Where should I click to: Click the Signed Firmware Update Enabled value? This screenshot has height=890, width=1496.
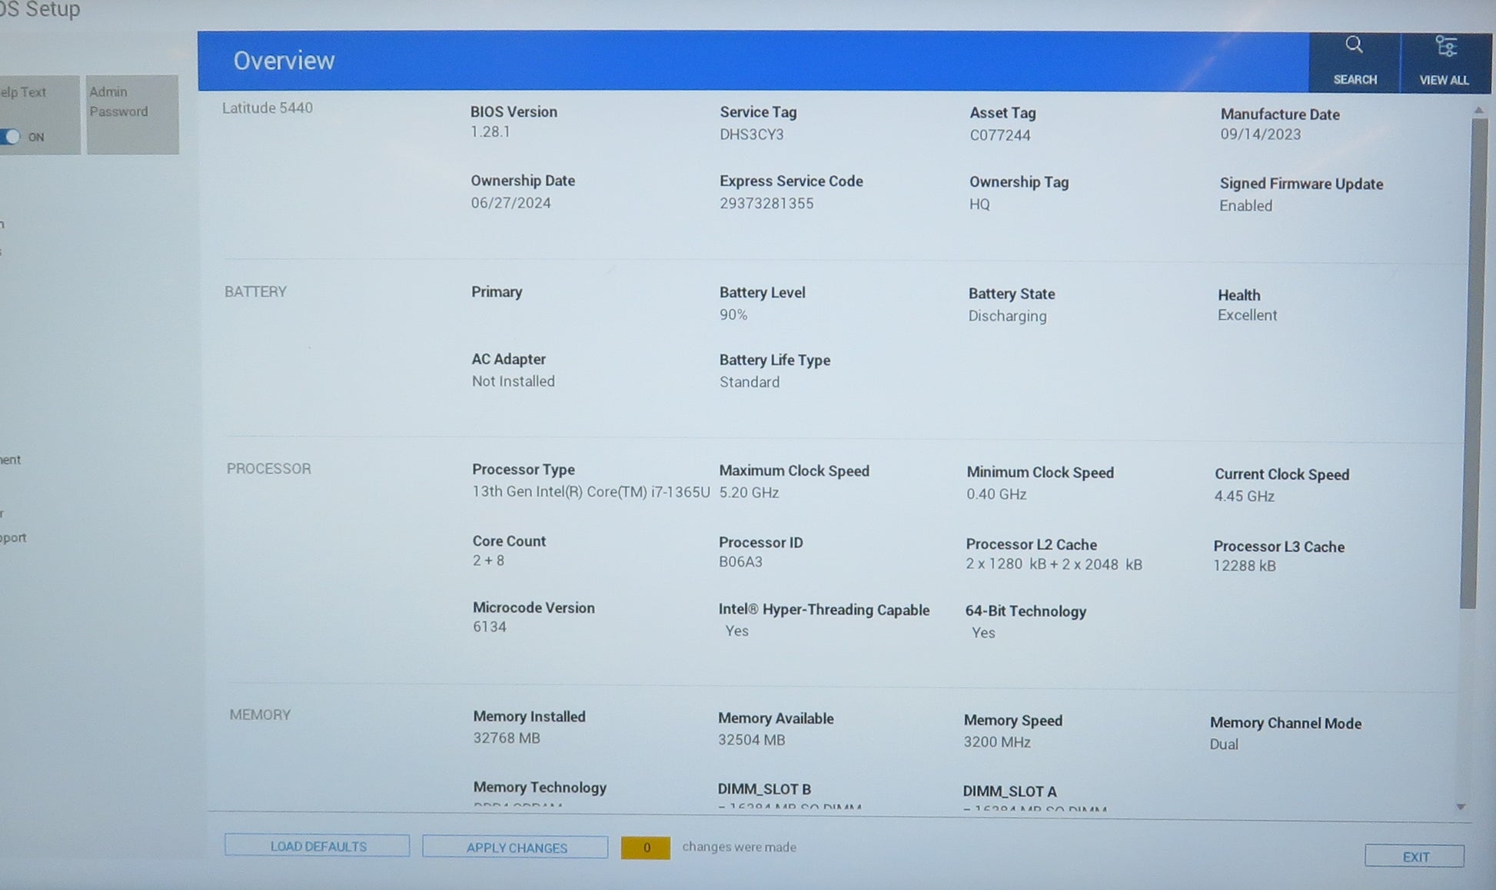tap(1245, 206)
